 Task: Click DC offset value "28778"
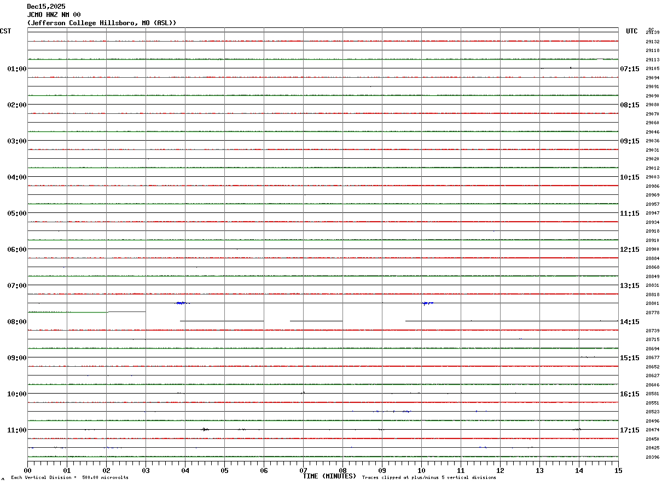click(652, 313)
